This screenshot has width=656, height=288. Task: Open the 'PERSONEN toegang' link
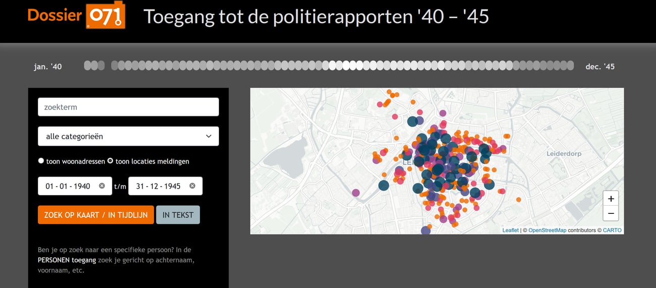67,260
